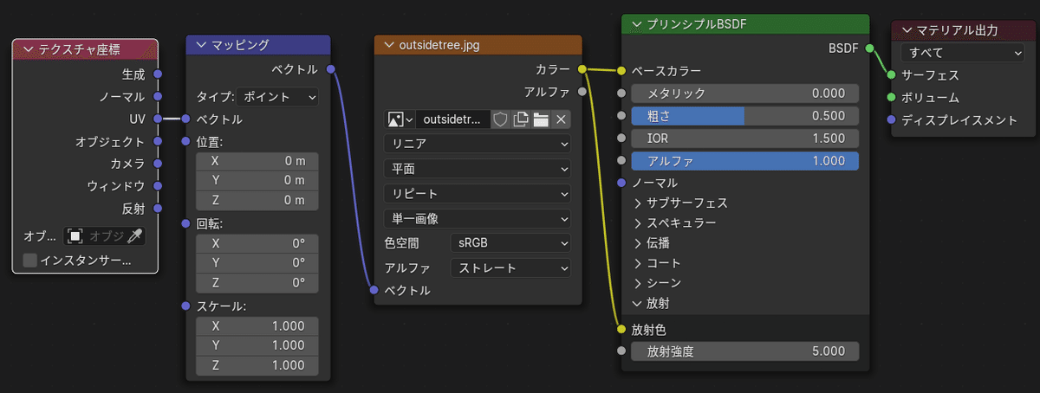Image resolution: width=1040 pixels, height=393 pixels.
Task: Open the リピート extension dropdown
Action: coord(478,194)
